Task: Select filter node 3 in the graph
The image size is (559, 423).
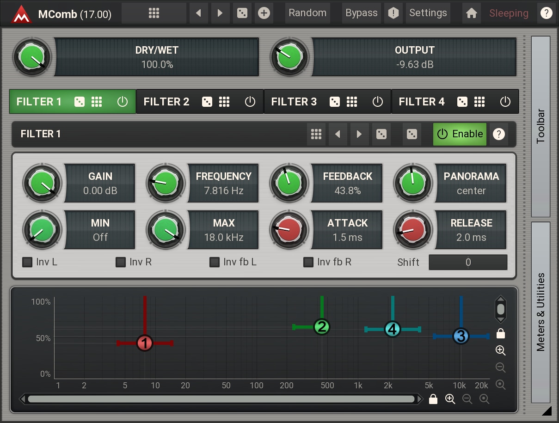Action: 461,336
